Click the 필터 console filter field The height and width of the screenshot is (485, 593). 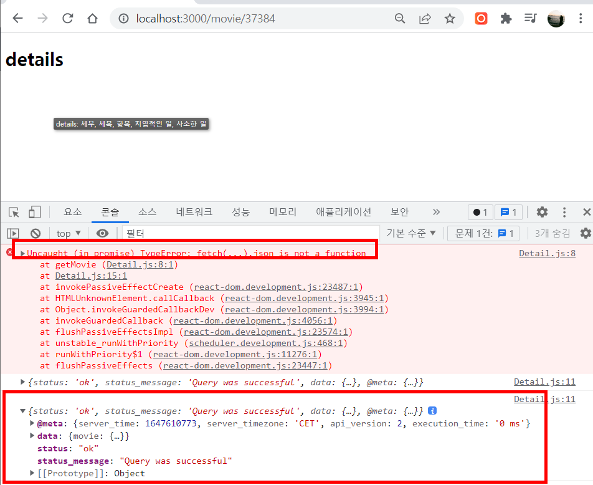coord(251,233)
